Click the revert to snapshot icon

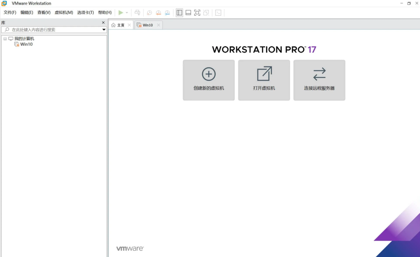pyautogui.click(x=158, y=13)
